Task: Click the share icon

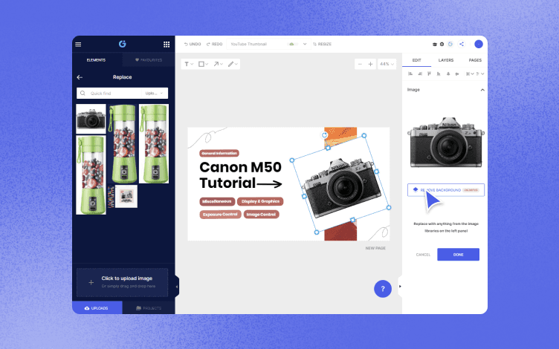Action: tap(462, 44)
